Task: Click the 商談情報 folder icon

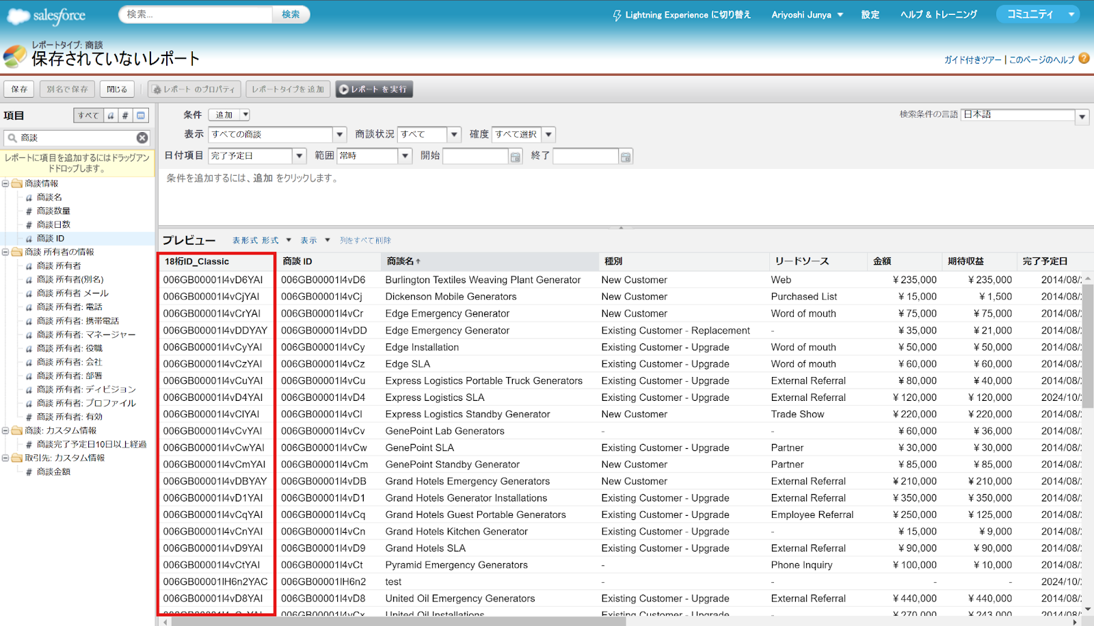Action: [x=16, y=183]
